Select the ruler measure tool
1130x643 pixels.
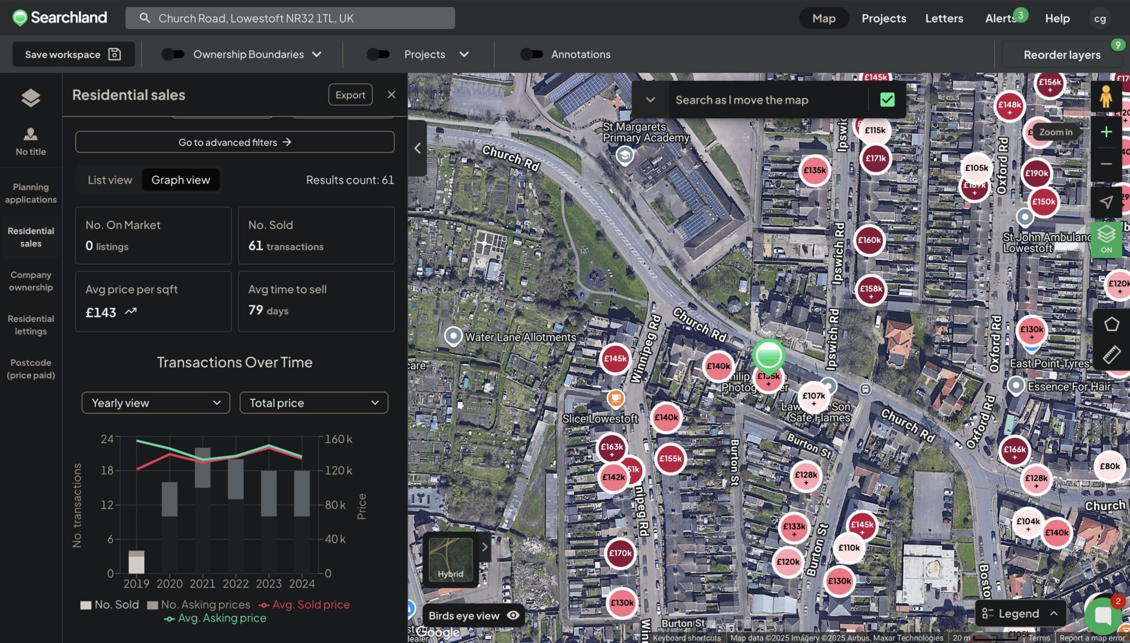point(1111,354)
